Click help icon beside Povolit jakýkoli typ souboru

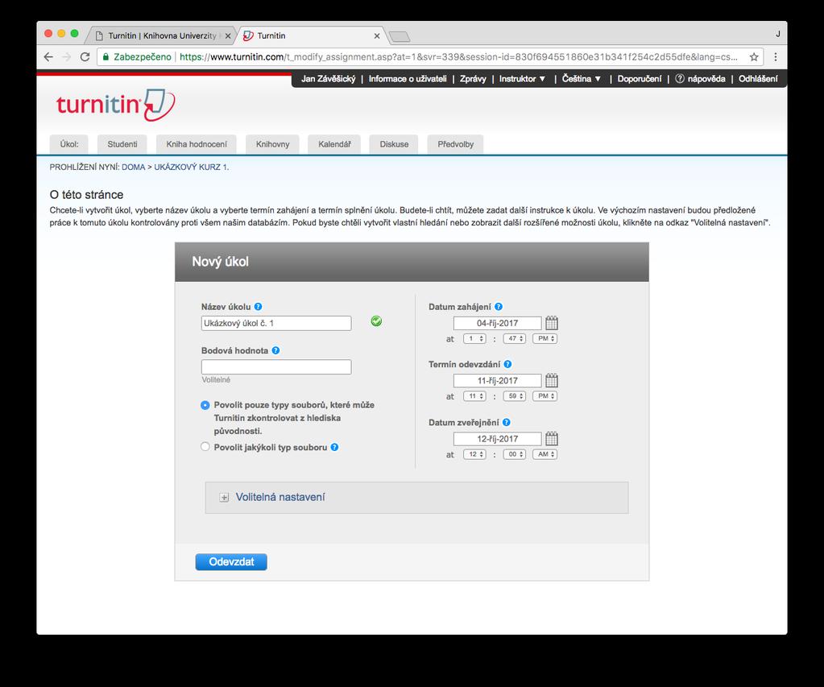click(334, 447)
